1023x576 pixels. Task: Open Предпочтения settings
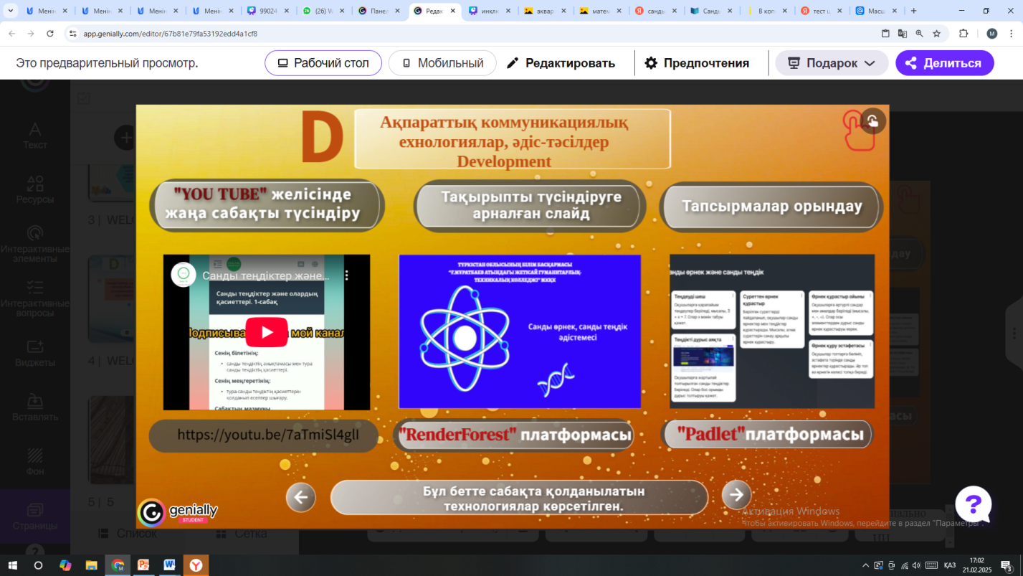pos(697,63)
